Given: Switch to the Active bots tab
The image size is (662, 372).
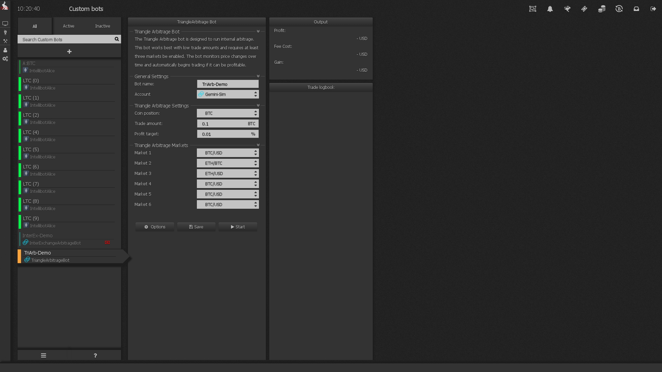Looking at the screenshot, I should tap(69, 26).
